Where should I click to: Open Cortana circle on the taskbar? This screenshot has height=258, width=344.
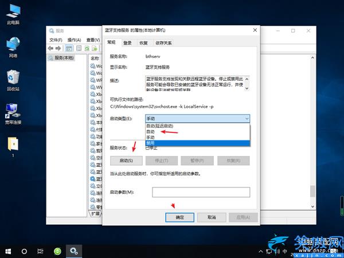click(x=24, y=251)
